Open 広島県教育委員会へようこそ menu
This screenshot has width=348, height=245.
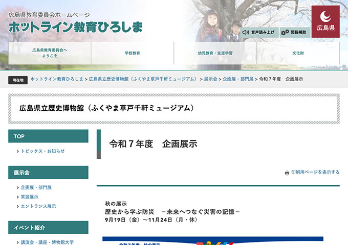point(50,53)
